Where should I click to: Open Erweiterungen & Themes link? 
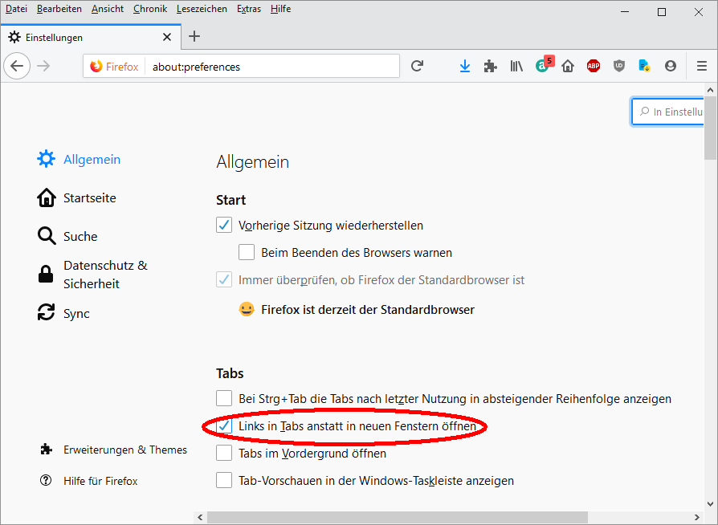click(113, 450)
